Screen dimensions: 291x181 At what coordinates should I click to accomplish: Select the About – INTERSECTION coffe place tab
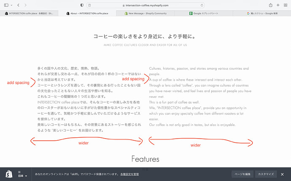coord(87,13)
